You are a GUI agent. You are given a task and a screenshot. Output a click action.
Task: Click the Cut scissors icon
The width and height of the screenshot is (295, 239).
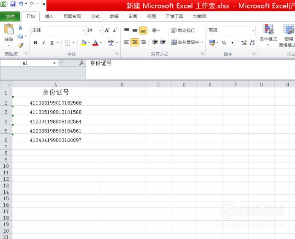20,27
